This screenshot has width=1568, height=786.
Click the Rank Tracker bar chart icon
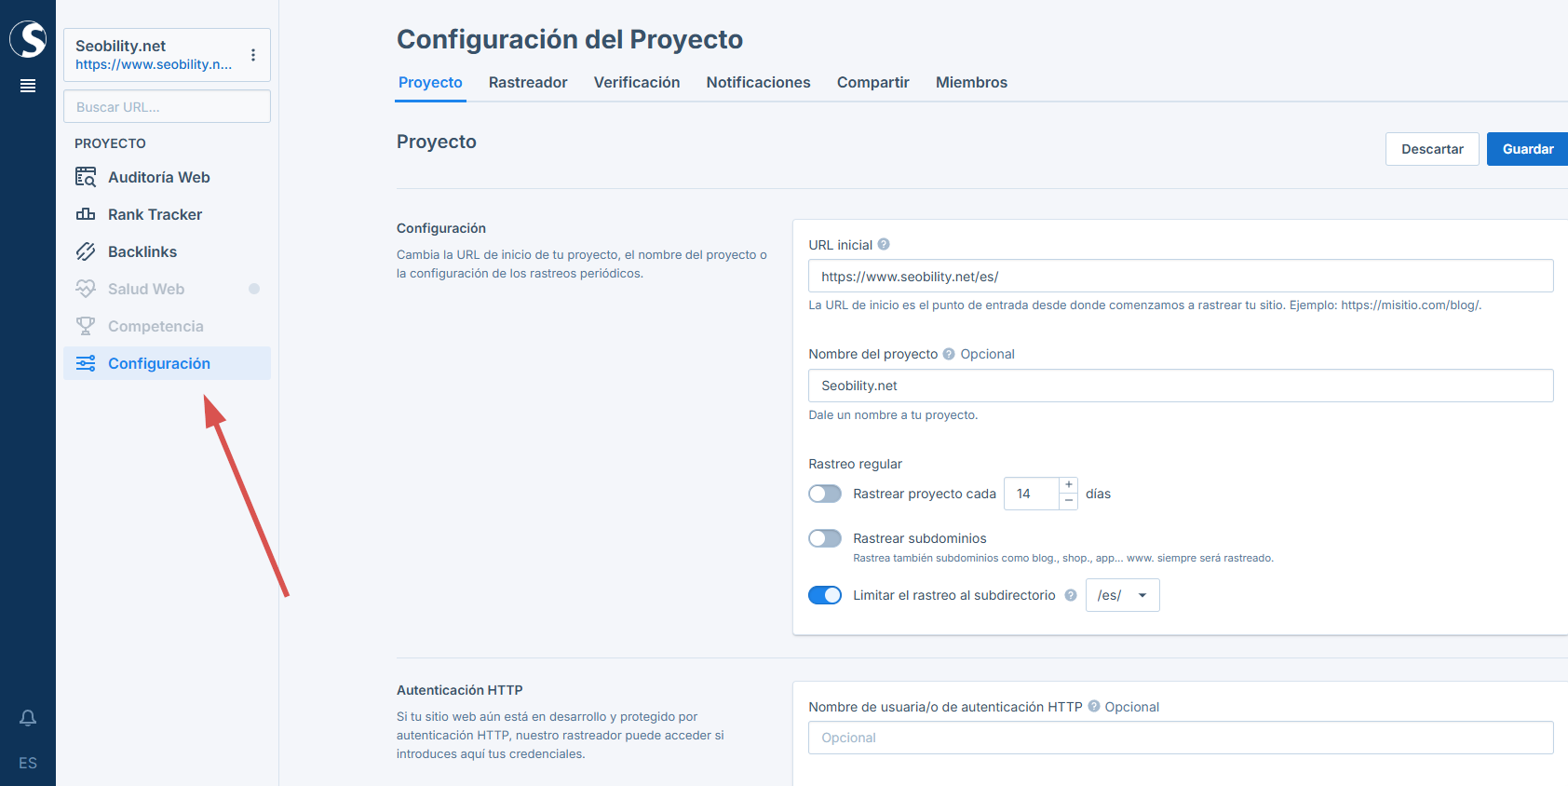86,214
